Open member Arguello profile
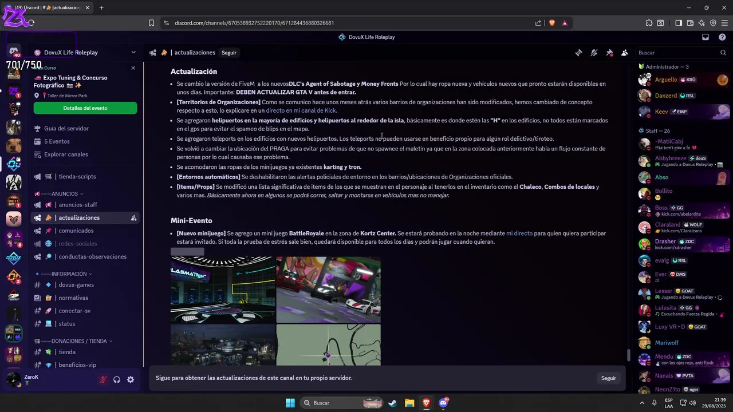Viewport: 733px width, 412px height. [683, 80]
